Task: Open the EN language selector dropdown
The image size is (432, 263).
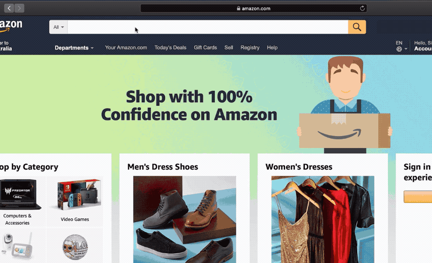Action: click(401, 46)
